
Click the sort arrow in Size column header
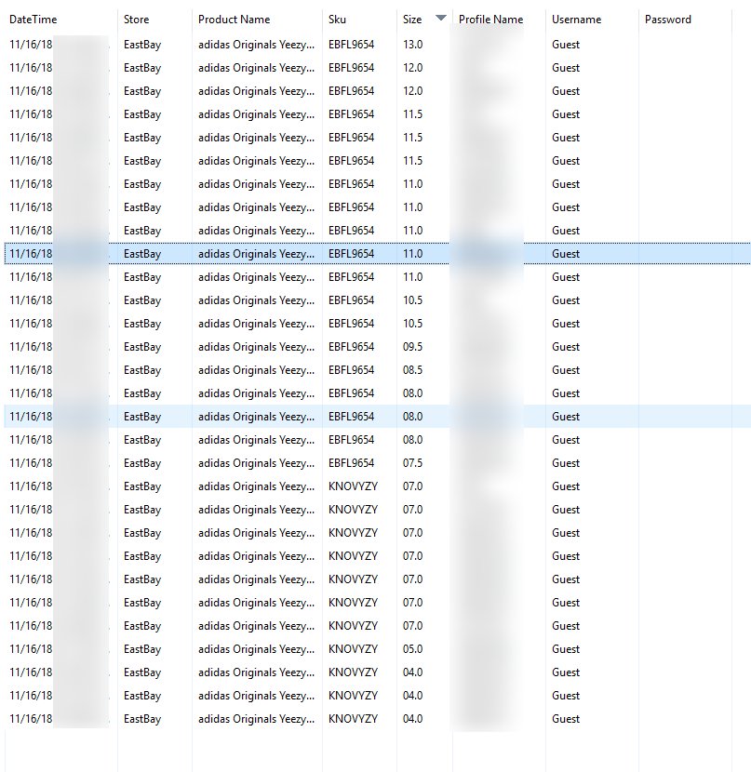[441, 18]
